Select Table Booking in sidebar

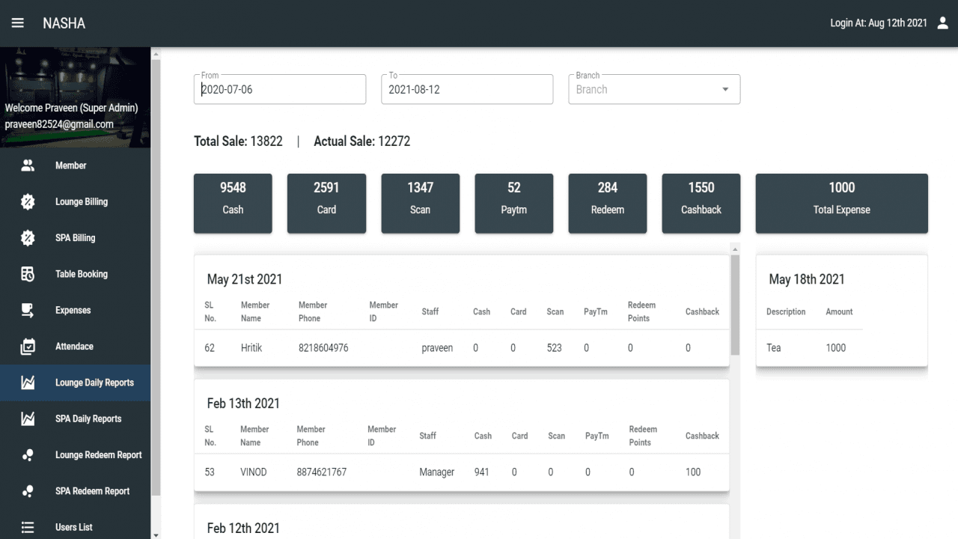(75, 274)
